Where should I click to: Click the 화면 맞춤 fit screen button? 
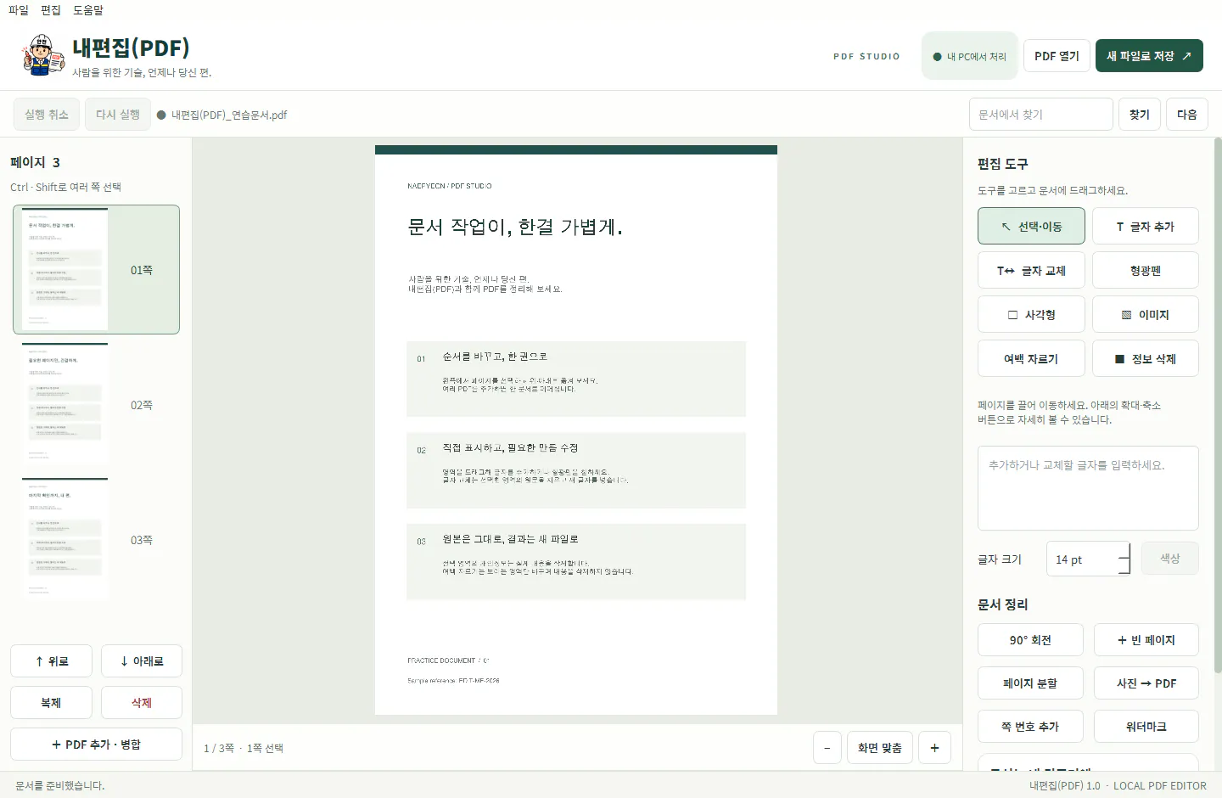pyautogui.click(x=880, y=747)
